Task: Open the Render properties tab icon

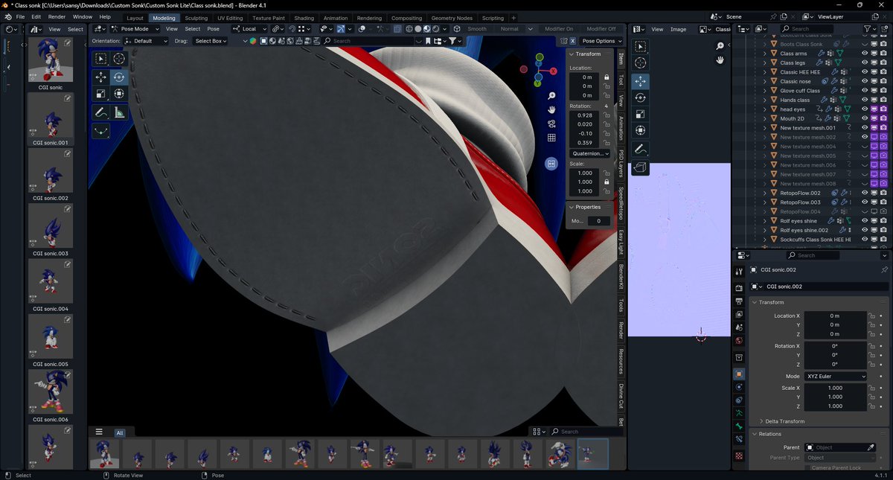Action: coord(739,287)
